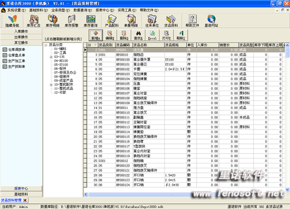
Task: Open the 产品配料 toolbar icon
Action: (x=112, y=21)
